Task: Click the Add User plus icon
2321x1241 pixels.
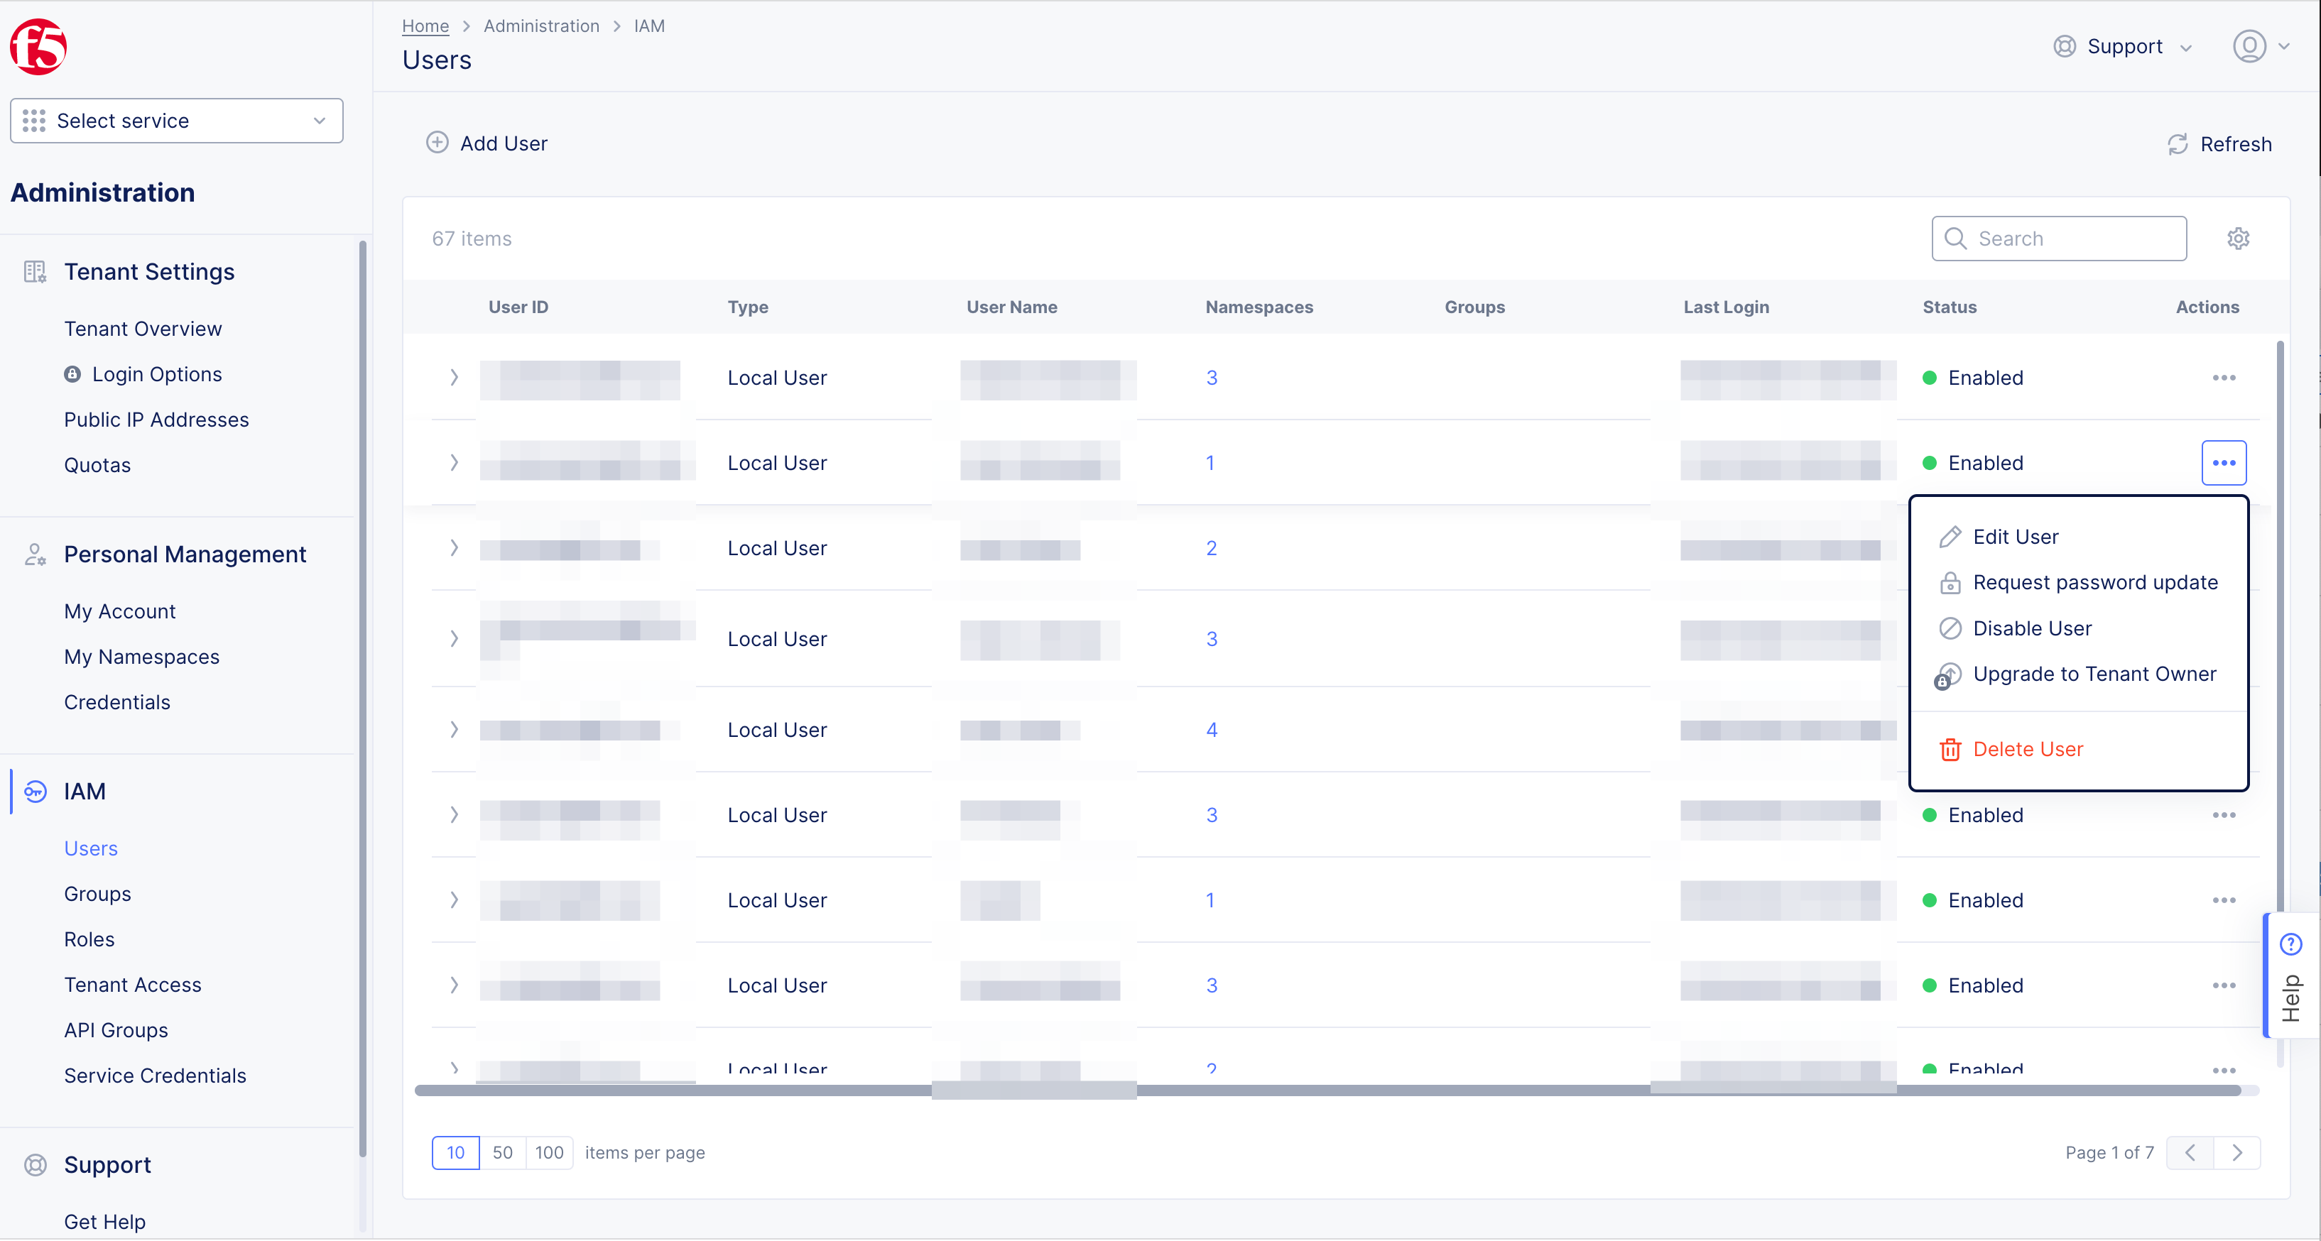Action: (437, 143)
